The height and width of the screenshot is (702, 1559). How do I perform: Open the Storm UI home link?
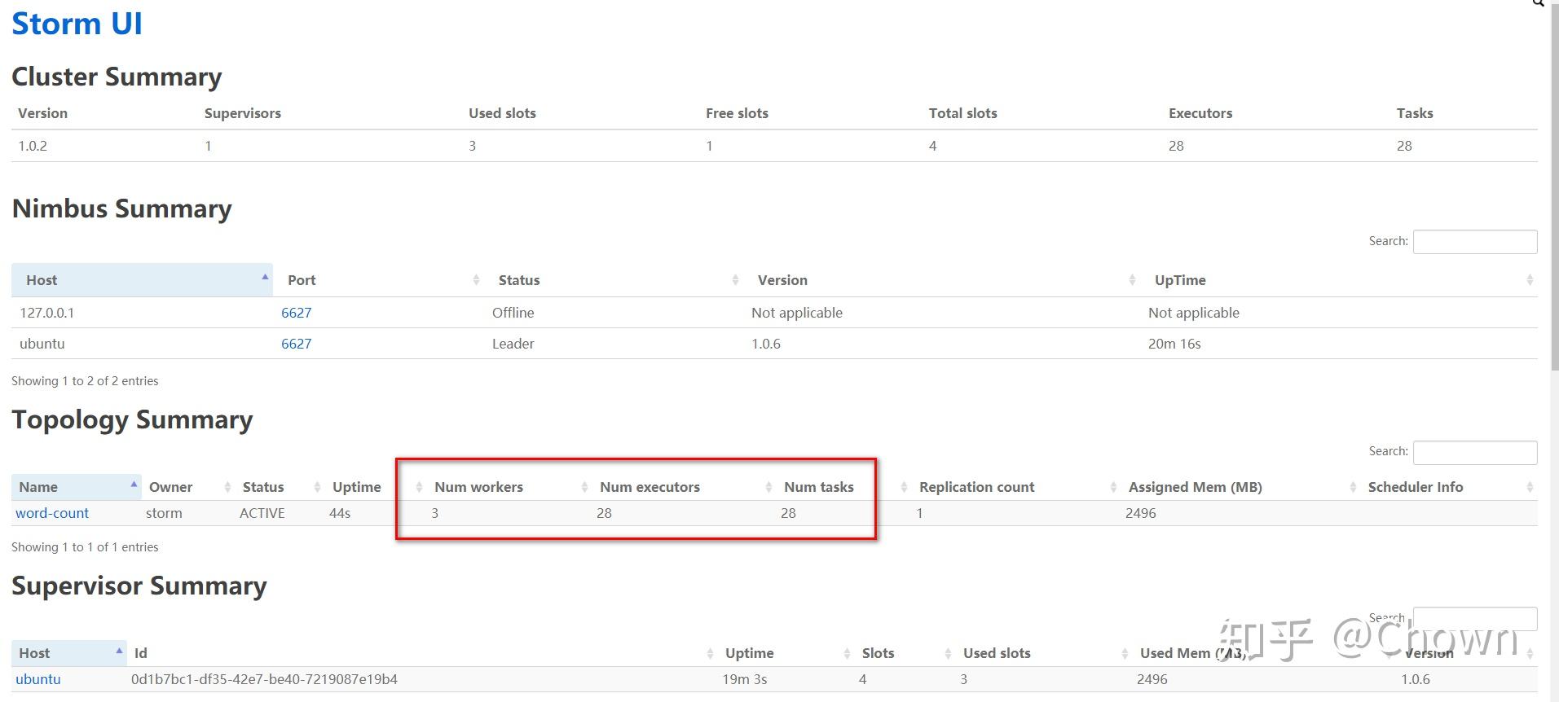pos(77,24)
